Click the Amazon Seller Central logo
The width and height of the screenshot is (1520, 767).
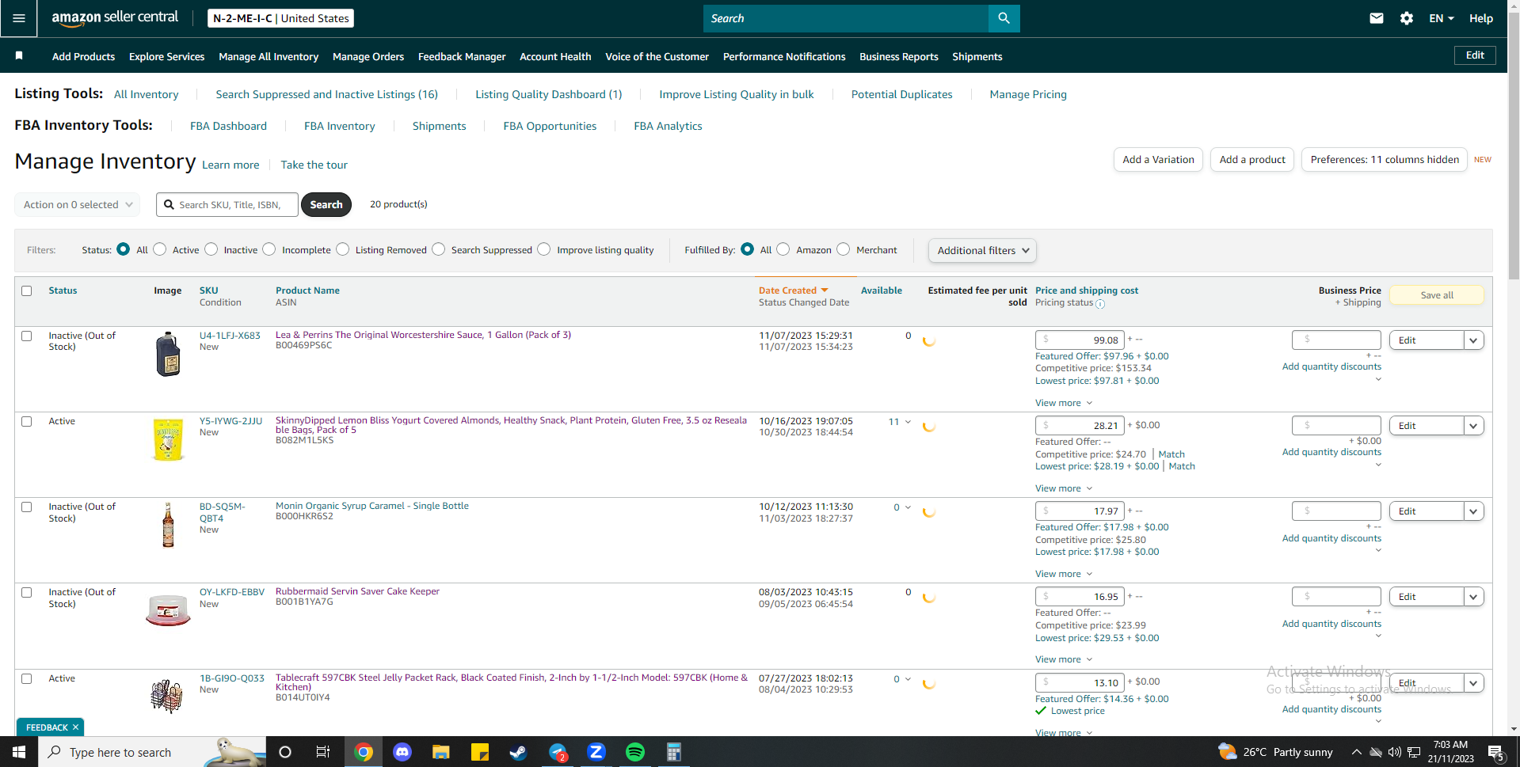[115, 18]
